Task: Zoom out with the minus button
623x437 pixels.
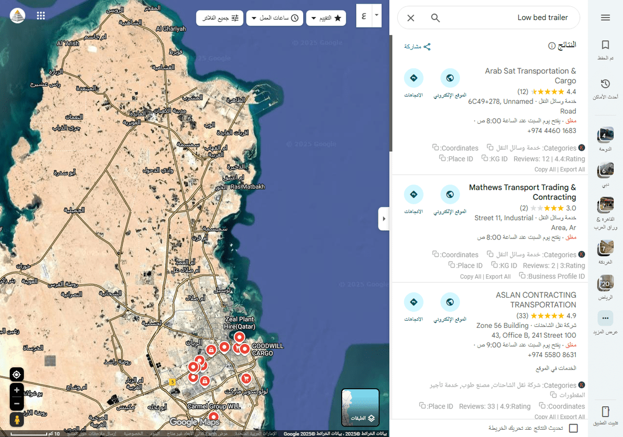Action: [17, 403]
